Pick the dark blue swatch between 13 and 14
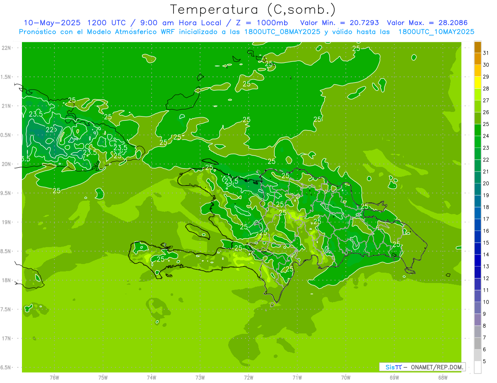Viewport: 497px width, 383px height. click(478, 261)
